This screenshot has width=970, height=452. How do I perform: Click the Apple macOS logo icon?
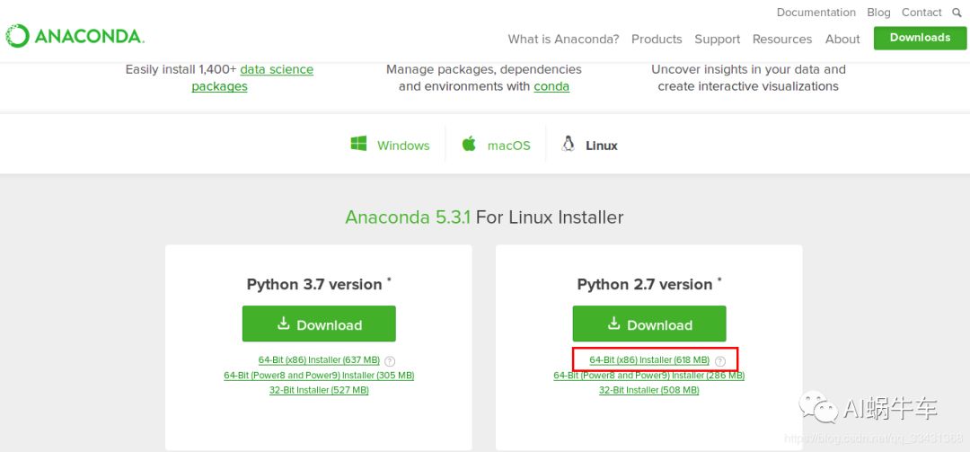point(469,144)
